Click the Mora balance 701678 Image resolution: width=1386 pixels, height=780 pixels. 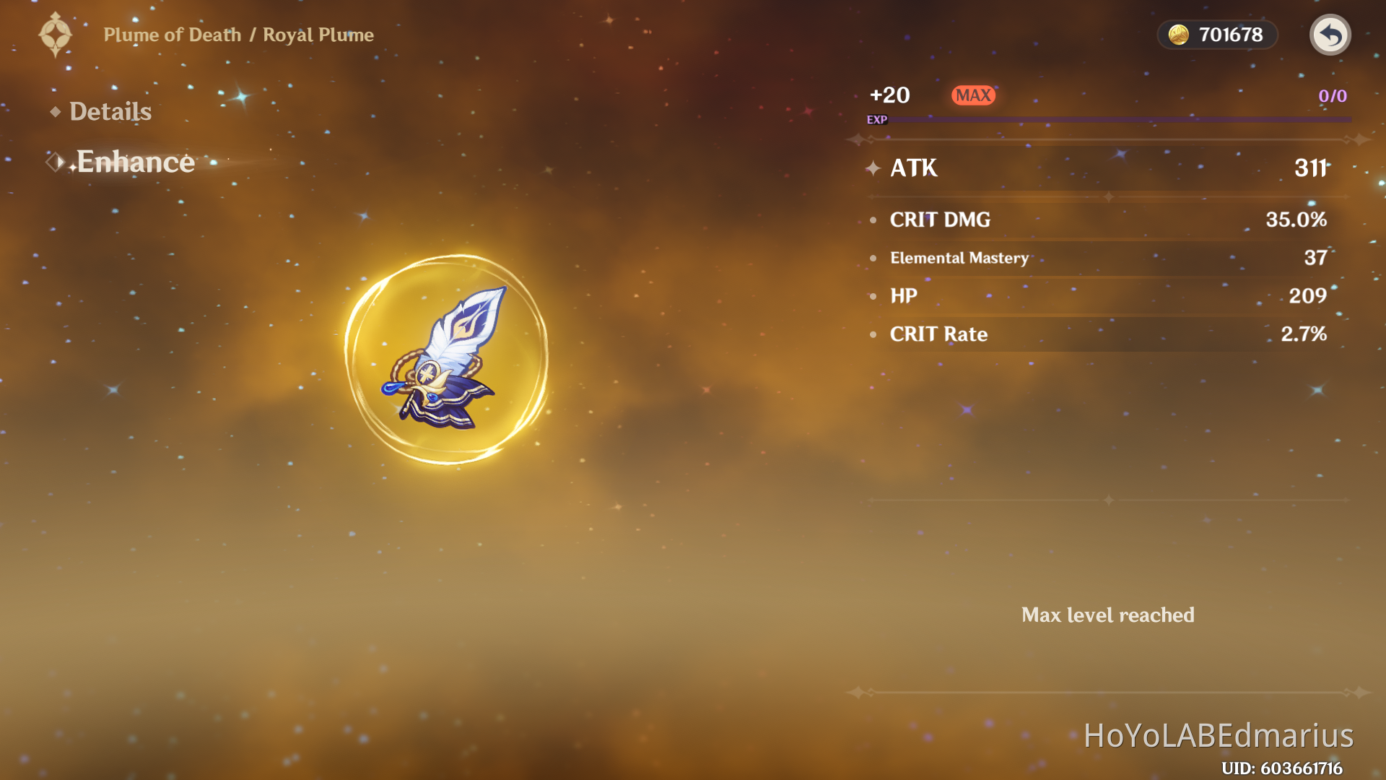[1231, 35]
